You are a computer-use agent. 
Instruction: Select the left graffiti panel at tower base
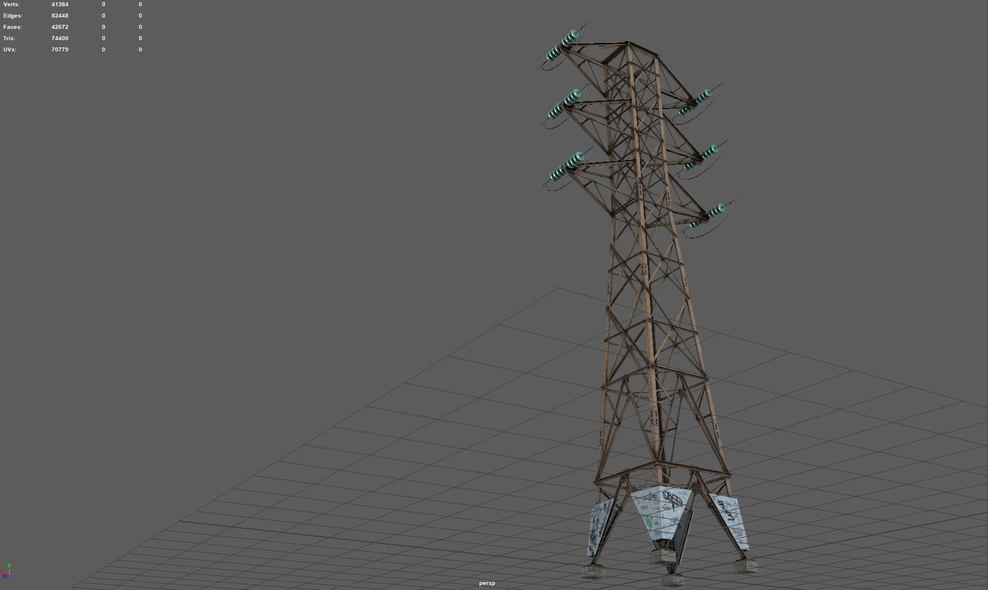(x=601, y=527)
